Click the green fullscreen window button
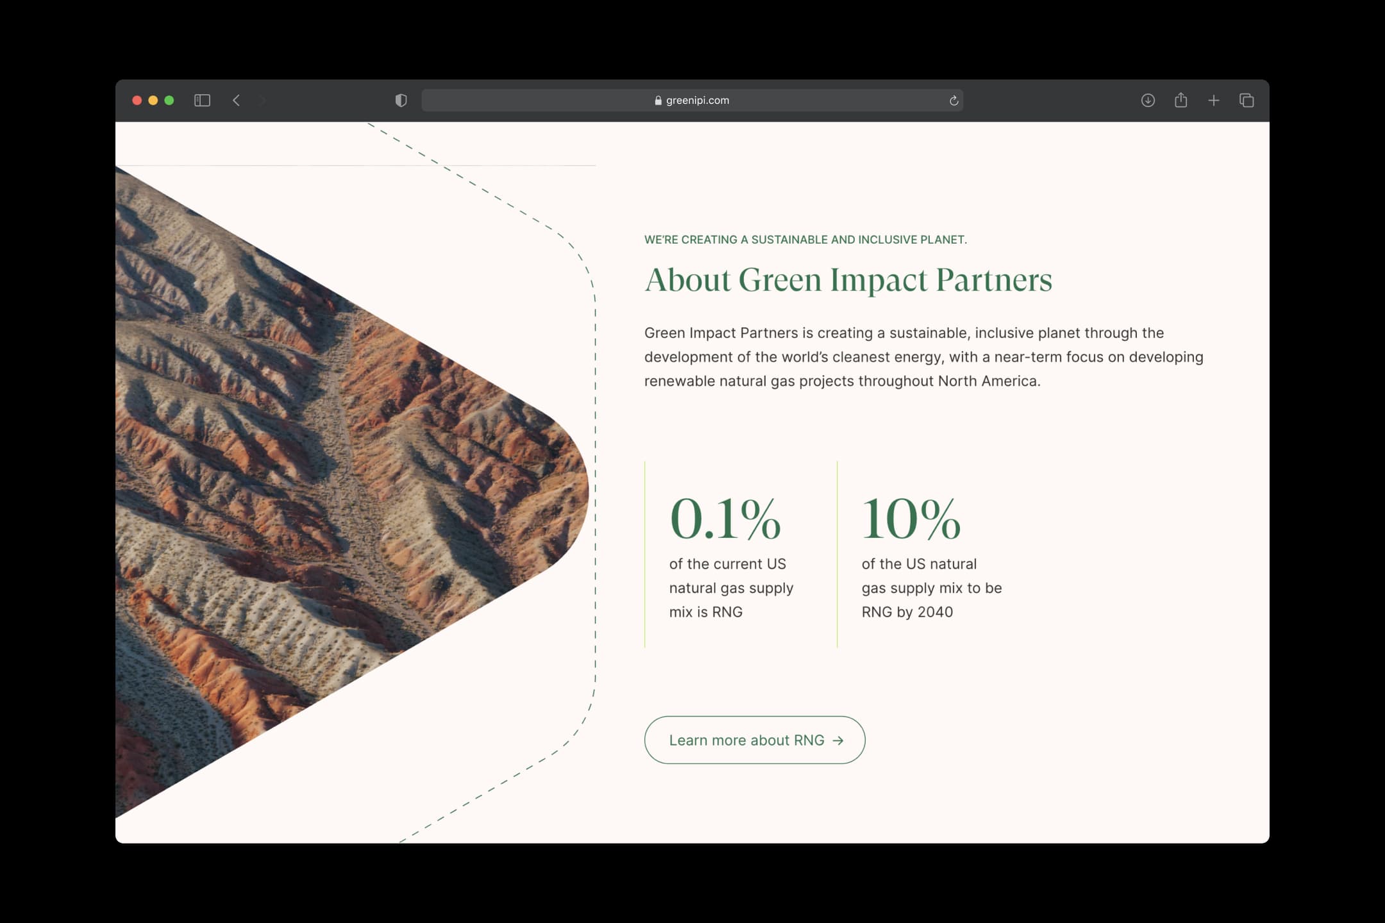The height and width of the screenshot is (923, 1385). [169, 101]
